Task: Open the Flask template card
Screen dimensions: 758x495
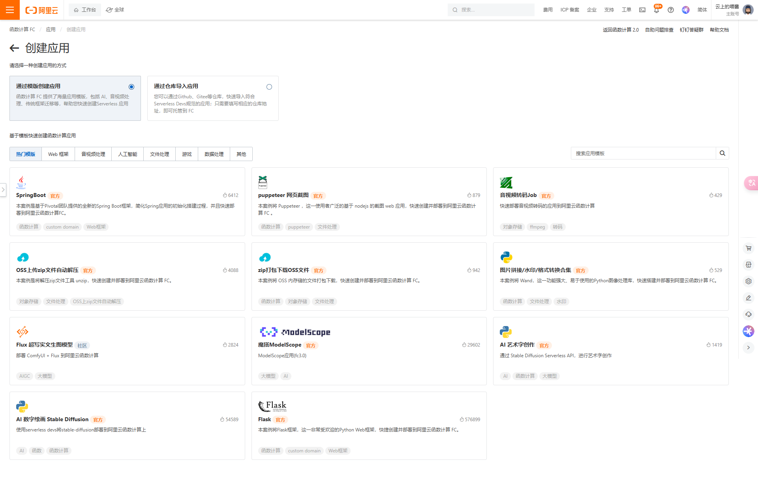Action: coord(369,426)
